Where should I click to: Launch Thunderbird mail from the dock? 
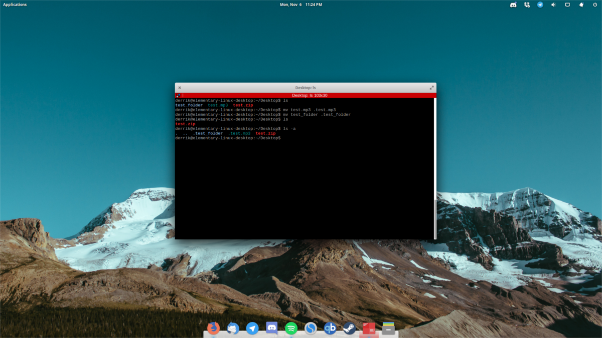233,328
